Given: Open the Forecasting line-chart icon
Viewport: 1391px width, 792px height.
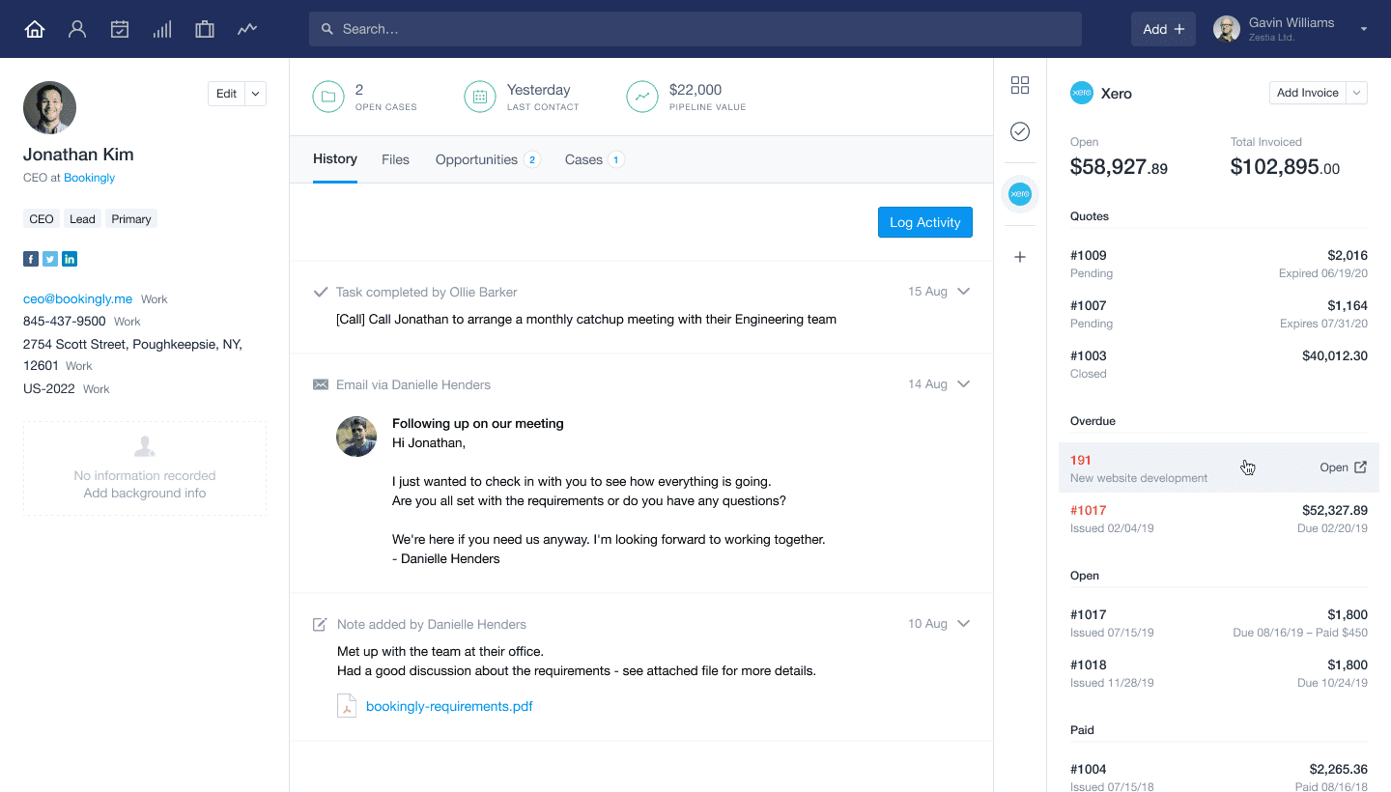Looking at the screenshot, I should click(246, 29).
